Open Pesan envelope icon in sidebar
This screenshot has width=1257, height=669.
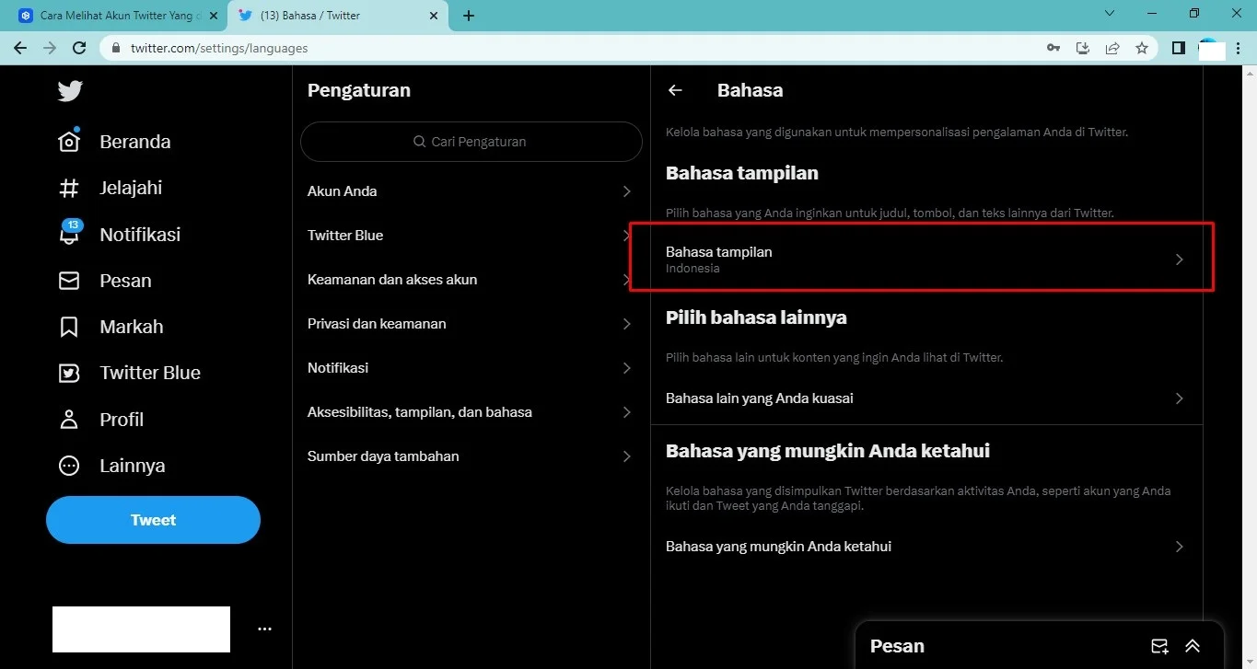[69, 281]
